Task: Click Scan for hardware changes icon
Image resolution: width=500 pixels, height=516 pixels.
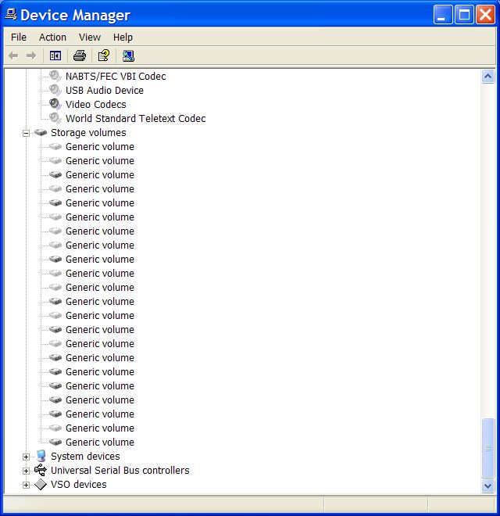Action: pyautogui.click(x=128, y=56)
